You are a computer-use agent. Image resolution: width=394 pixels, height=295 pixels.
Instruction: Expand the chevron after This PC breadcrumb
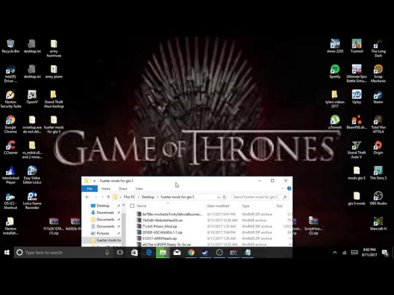[139, 197]
